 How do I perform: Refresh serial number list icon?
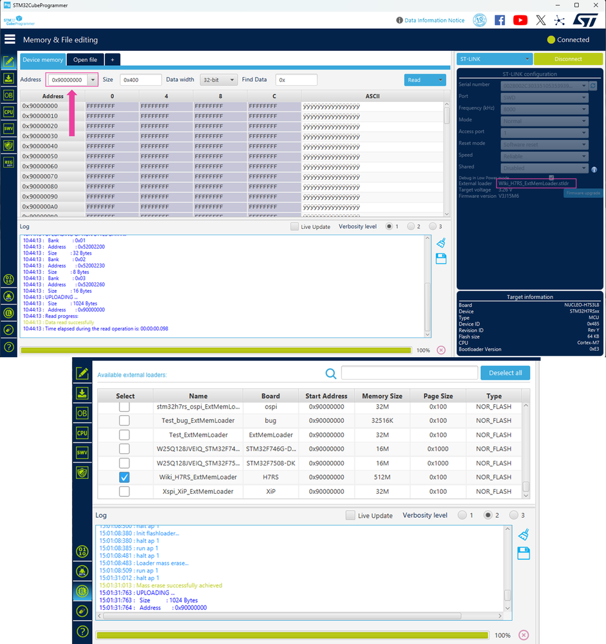[593, 86]
